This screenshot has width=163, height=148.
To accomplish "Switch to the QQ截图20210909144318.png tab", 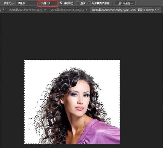I will tap(25, 10).
